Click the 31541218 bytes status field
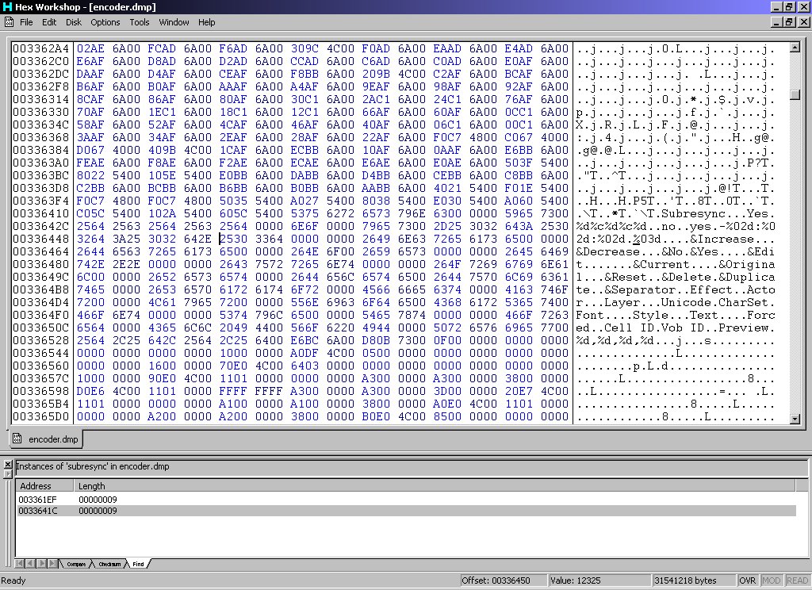Screen dimensions: 812x590 click(694, 580)
